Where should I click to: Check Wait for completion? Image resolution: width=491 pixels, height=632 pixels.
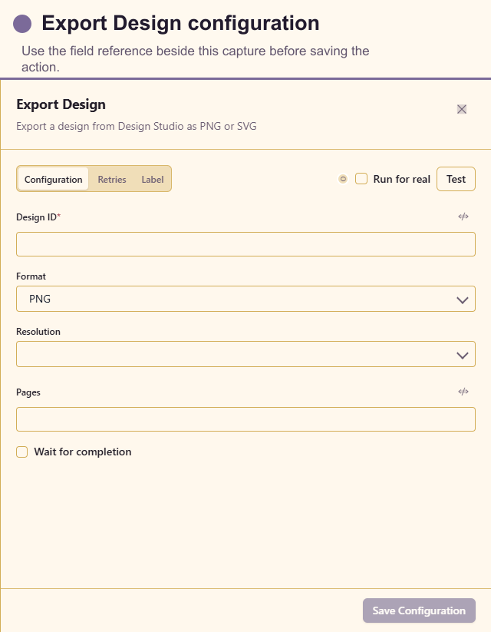point(21,452)
